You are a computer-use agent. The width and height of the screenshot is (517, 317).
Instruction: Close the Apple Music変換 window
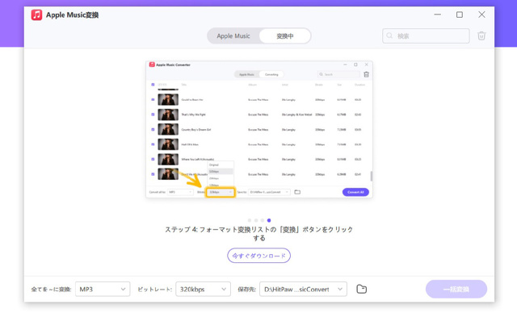(481, 15)
